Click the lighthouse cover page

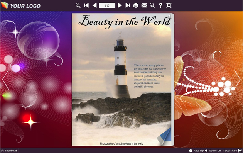pyautogui.click(x=122, y=79)
